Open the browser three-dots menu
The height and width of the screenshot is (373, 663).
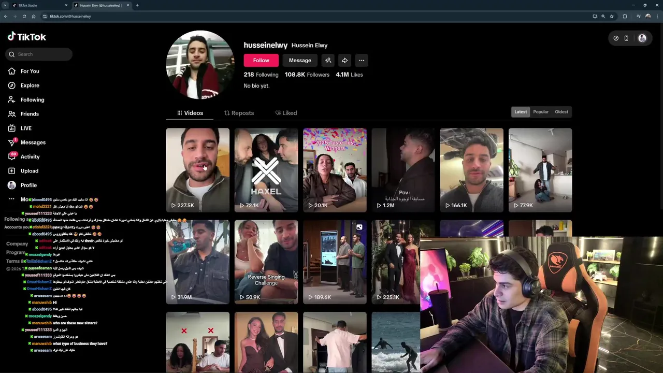point(657,16)
